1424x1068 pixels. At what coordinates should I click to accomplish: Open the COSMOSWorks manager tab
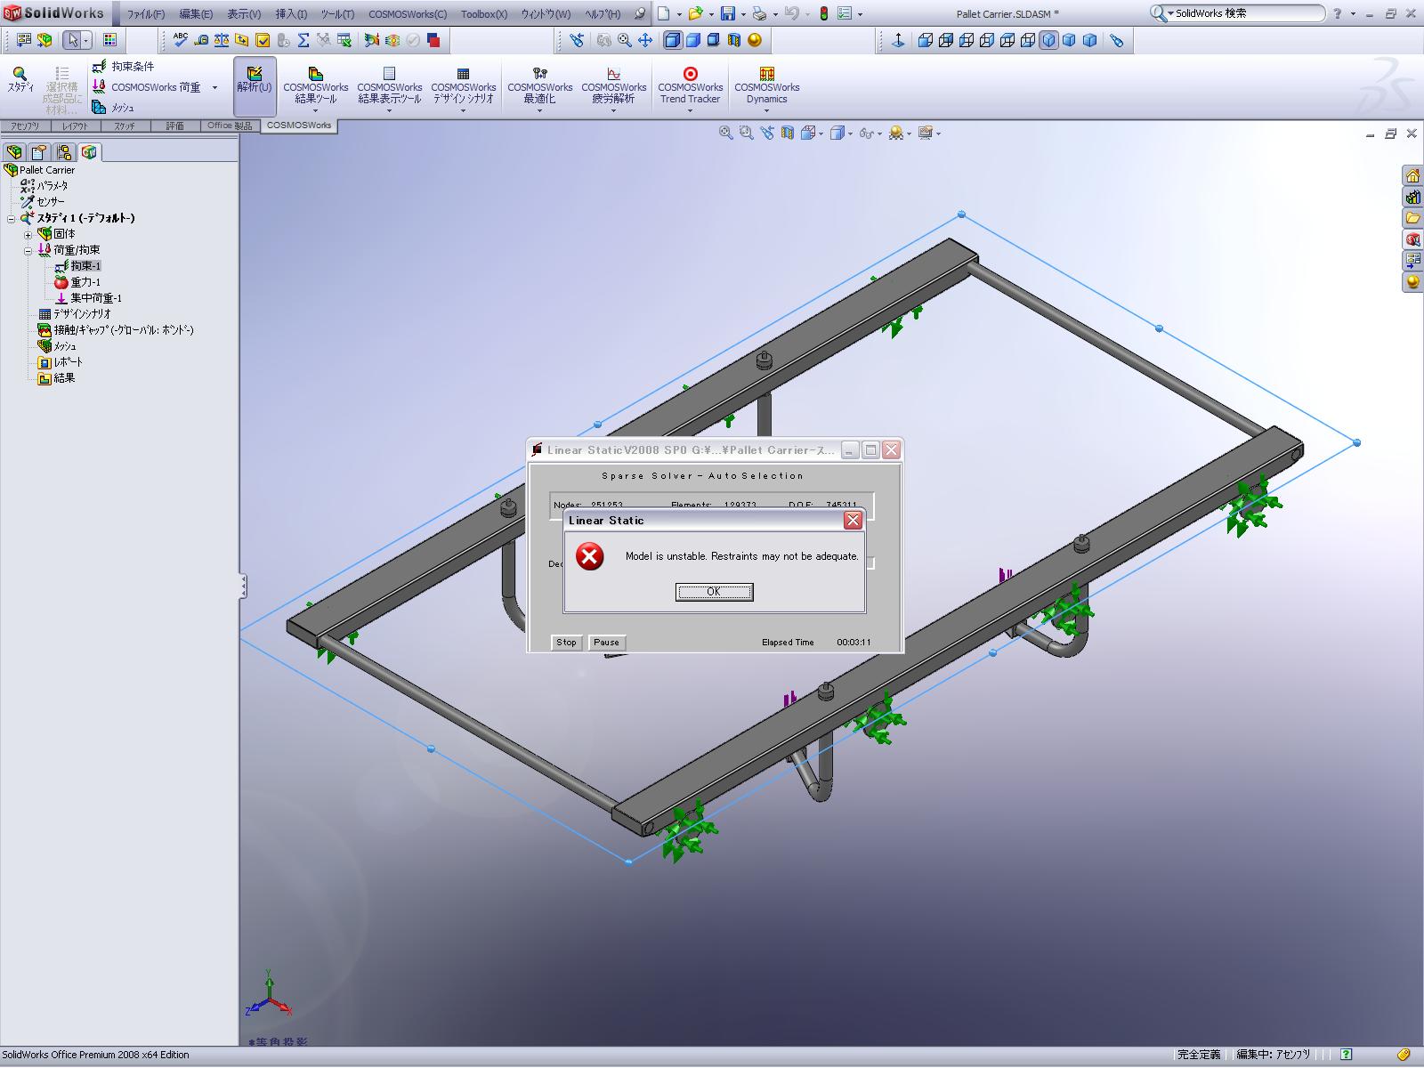click(89, 152)
